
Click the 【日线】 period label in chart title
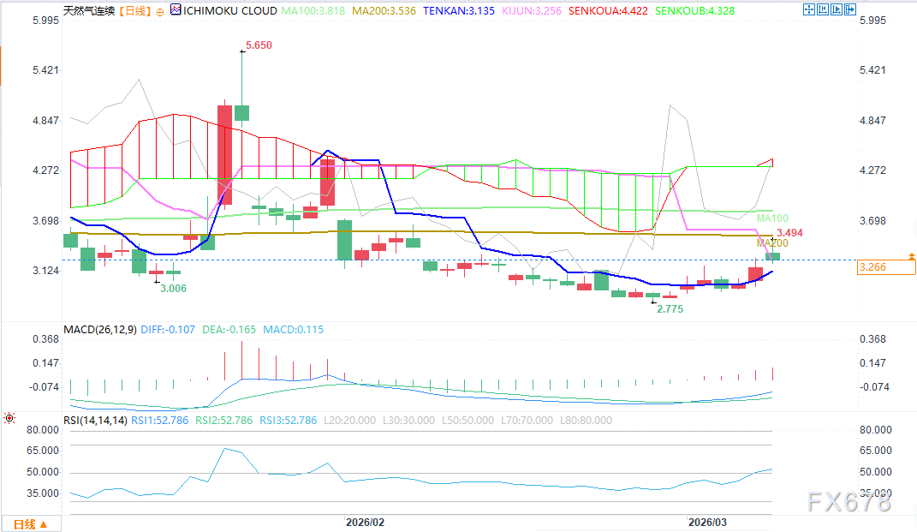(133, 11)
